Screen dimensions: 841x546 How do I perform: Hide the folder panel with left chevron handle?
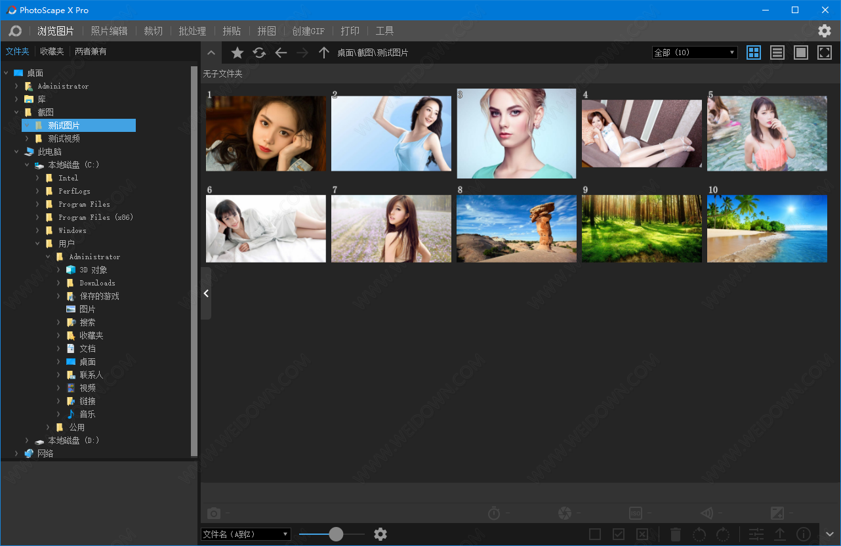[x=206, y=293]
